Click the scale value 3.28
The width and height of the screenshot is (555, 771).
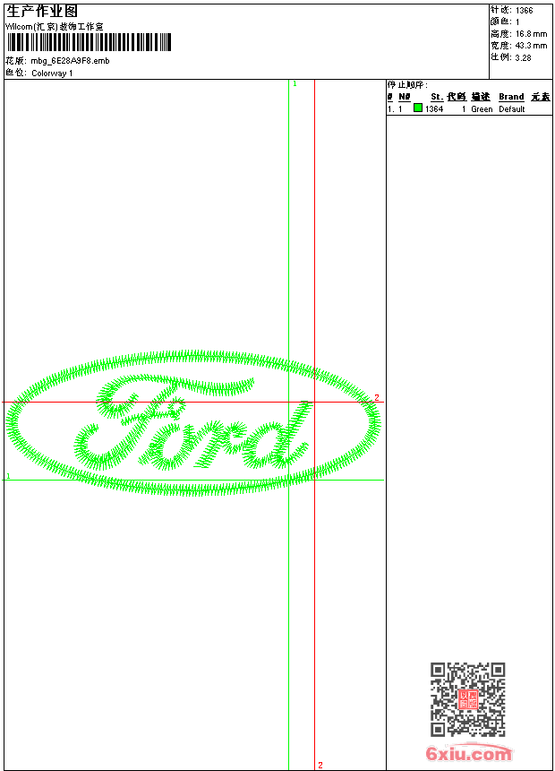(x=523, y=57)
